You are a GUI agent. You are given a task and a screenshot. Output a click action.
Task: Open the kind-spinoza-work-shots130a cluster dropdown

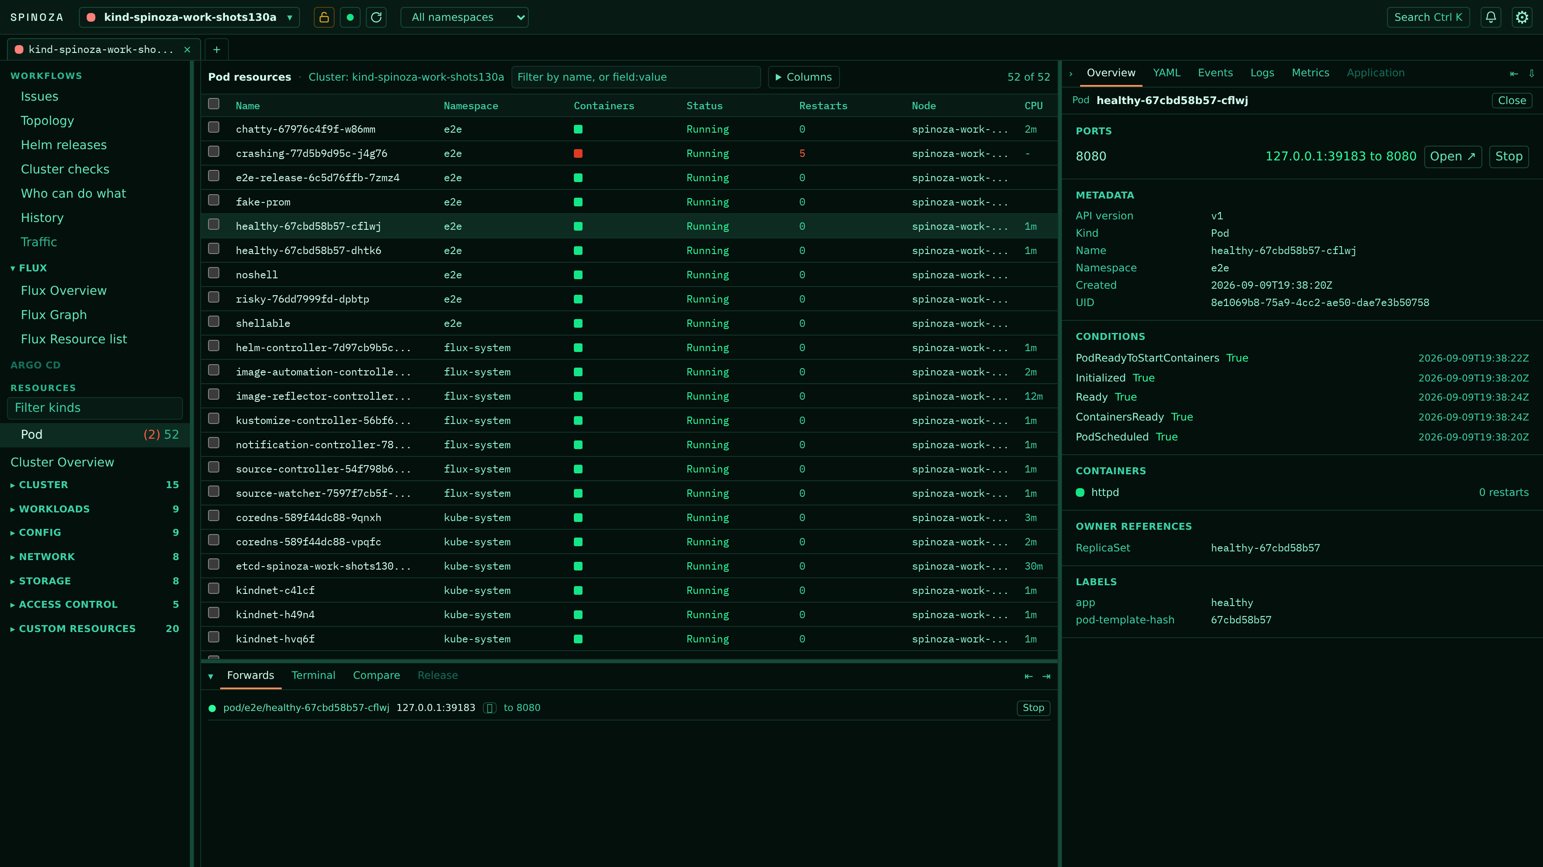[x=189, y=17]
